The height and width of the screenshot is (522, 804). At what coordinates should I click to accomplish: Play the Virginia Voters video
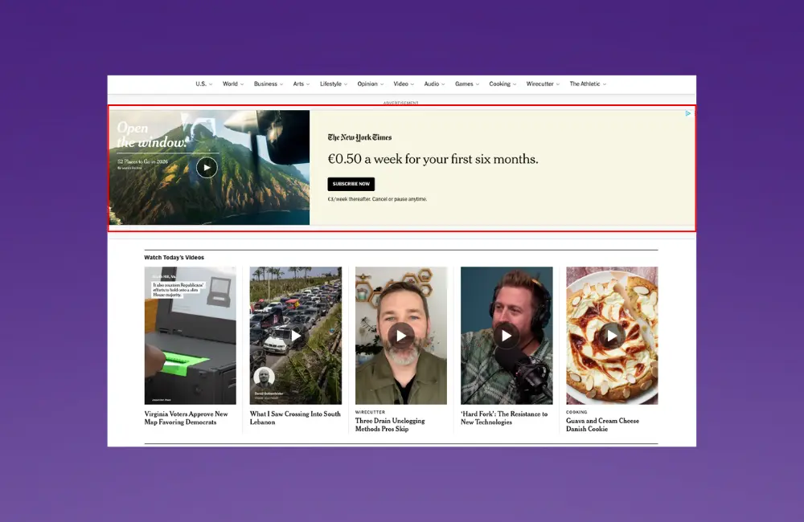(x=190, y=336)
